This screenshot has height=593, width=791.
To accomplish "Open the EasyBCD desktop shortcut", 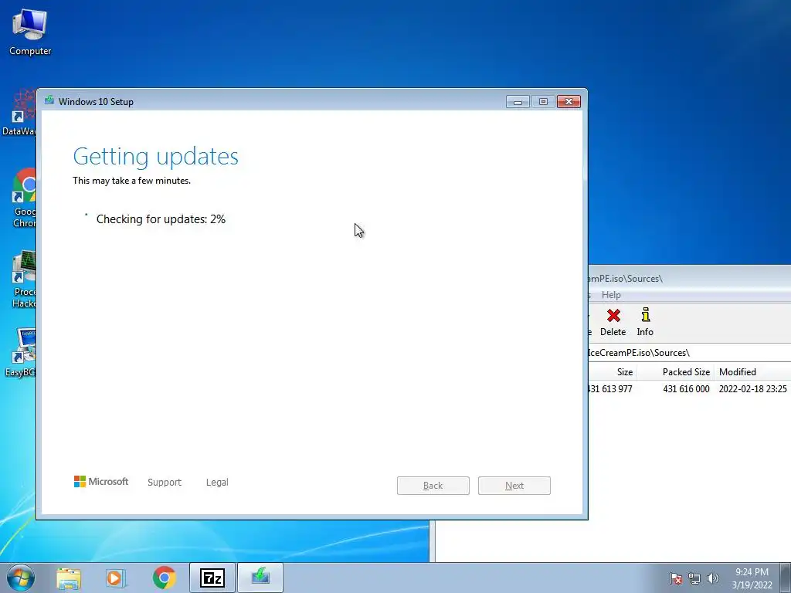I will point(20,352).
